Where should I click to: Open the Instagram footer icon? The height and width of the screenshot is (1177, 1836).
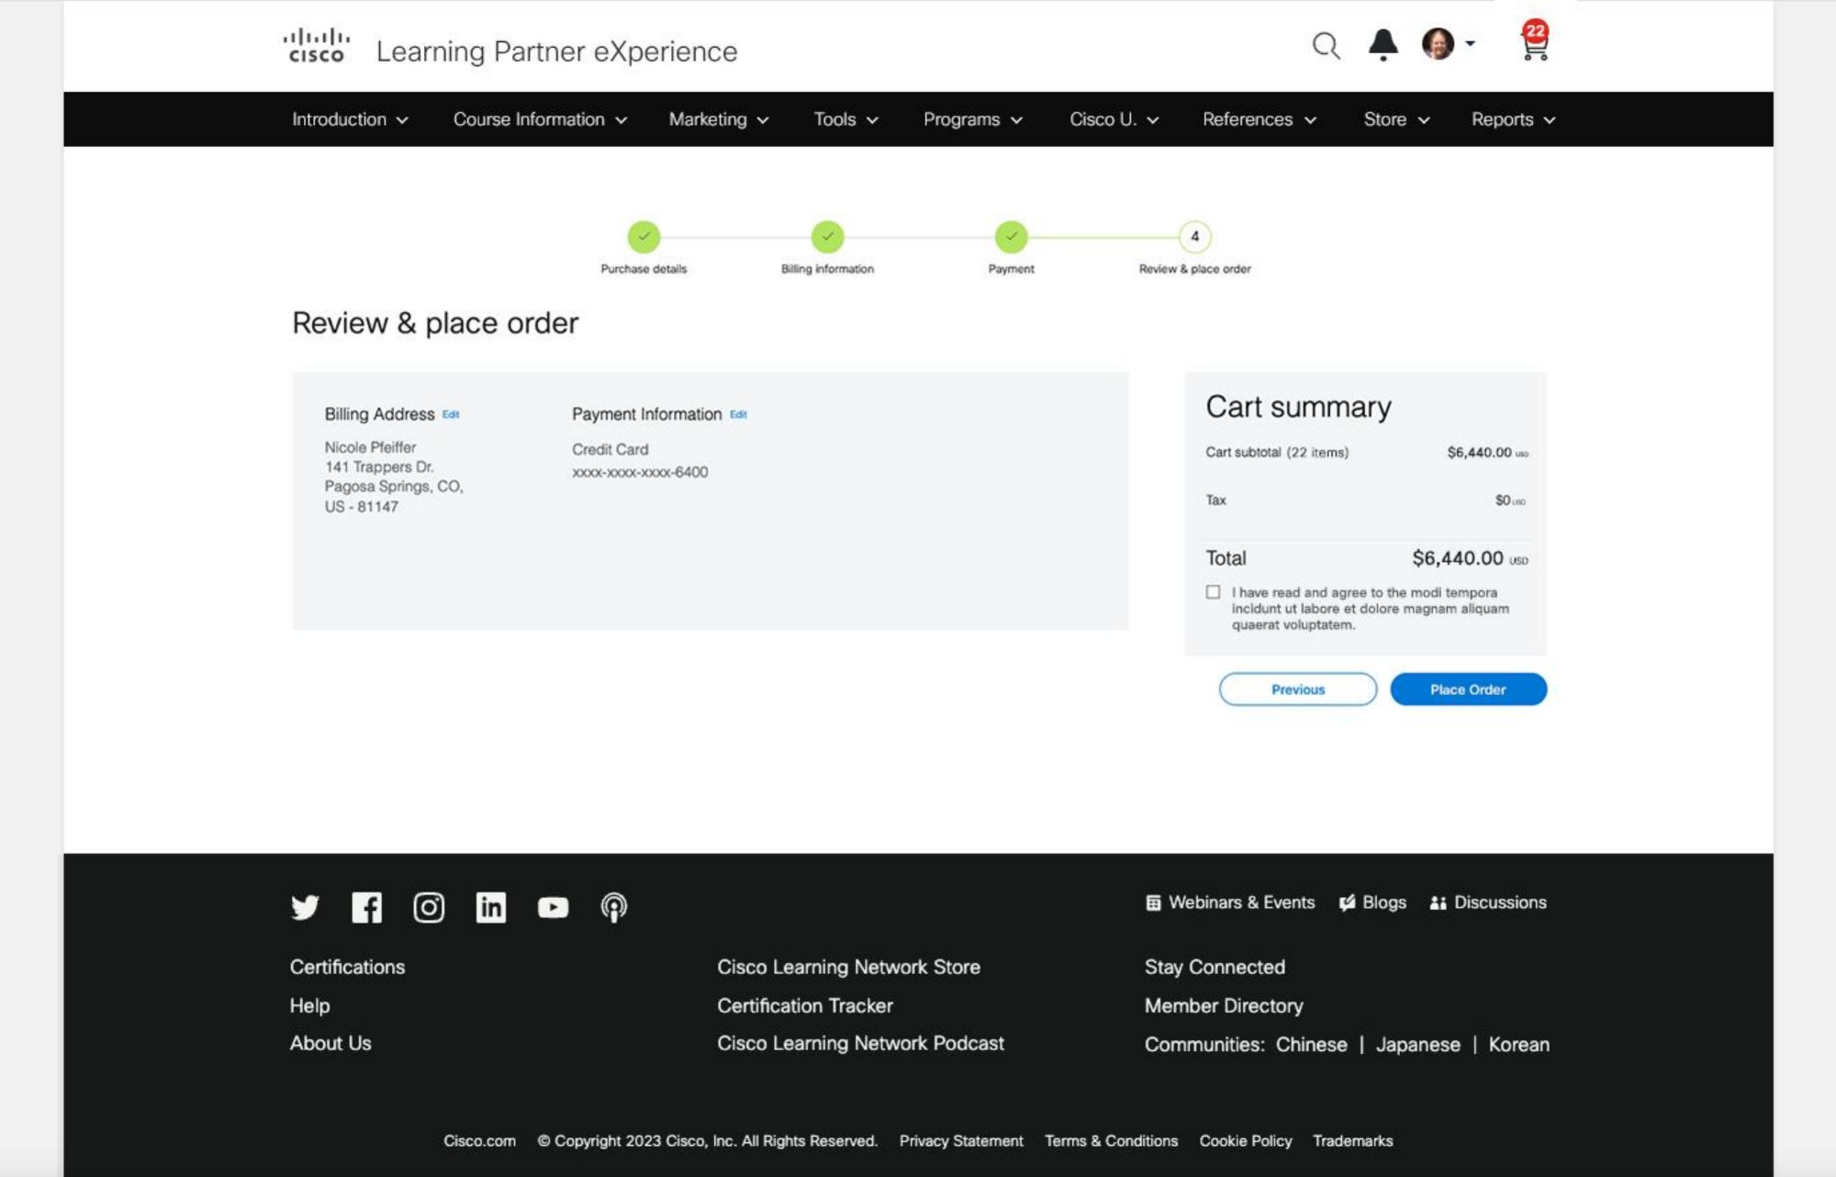point(429,907)
